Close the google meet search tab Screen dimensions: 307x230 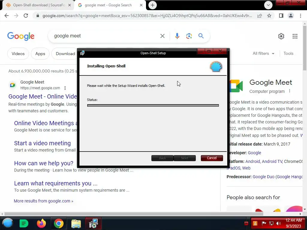141,5
